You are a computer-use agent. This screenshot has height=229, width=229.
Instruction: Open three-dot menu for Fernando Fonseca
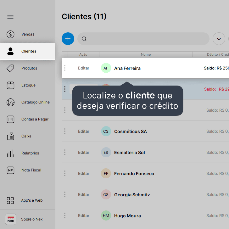coord(65,173)
